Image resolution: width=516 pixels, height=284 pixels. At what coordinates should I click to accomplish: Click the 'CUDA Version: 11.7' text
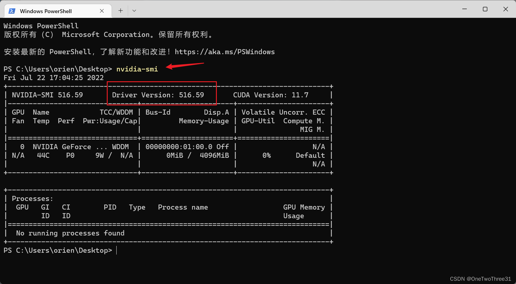271,95
